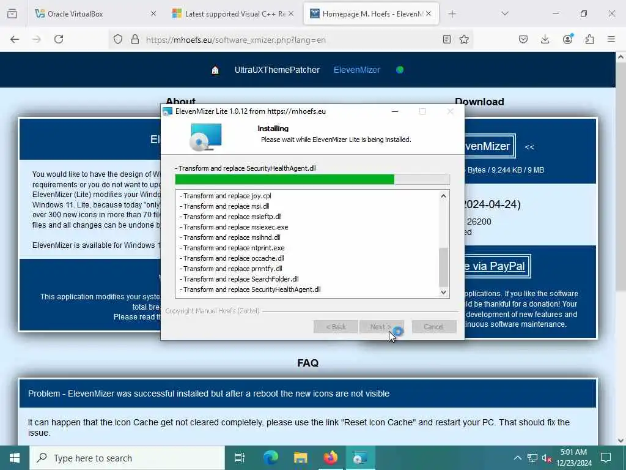626x470 pixels.
Task: Select the Homepage M. Hoefs tab
Action: [x=371, y=14]
